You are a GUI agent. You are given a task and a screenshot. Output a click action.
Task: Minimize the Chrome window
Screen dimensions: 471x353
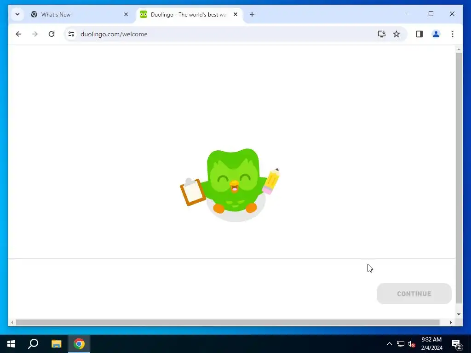(x=410, y=14)
